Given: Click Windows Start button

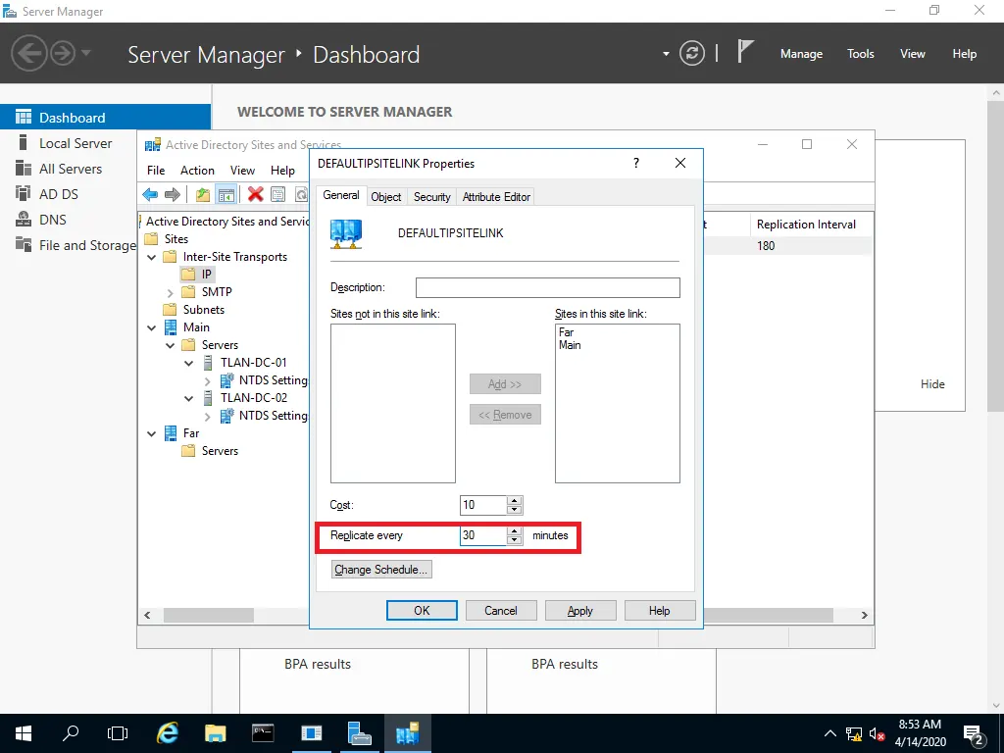Looking at the screenshot, I should tap(24, 733).
